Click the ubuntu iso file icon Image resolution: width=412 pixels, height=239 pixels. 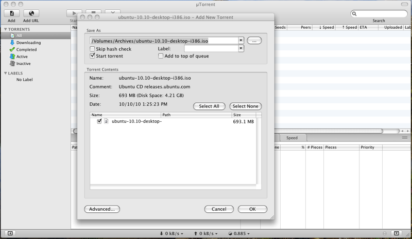tap(107, 121)
